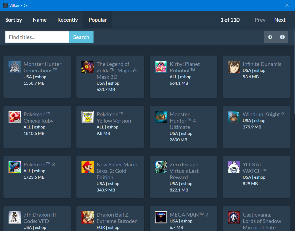Open New Super Mario Bros. 2 title text
The width and height of the screenshot is (295, 231).
click(117, 171)
